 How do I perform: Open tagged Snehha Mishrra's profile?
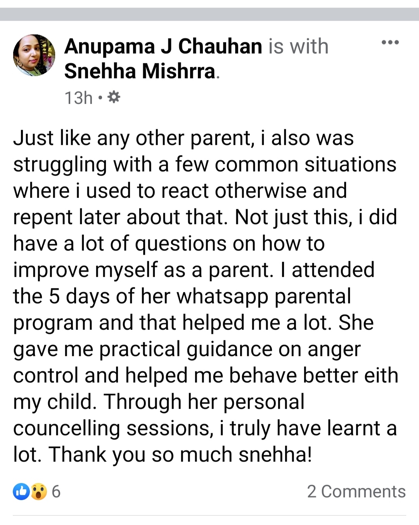(x=140, y=71)
